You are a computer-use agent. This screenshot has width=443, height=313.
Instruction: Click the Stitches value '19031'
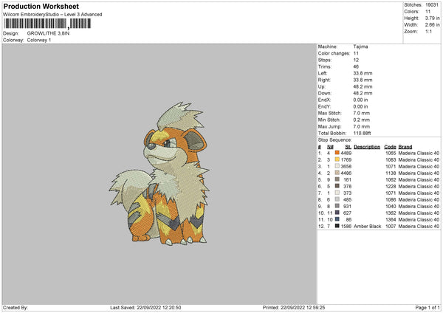[432, 5]
